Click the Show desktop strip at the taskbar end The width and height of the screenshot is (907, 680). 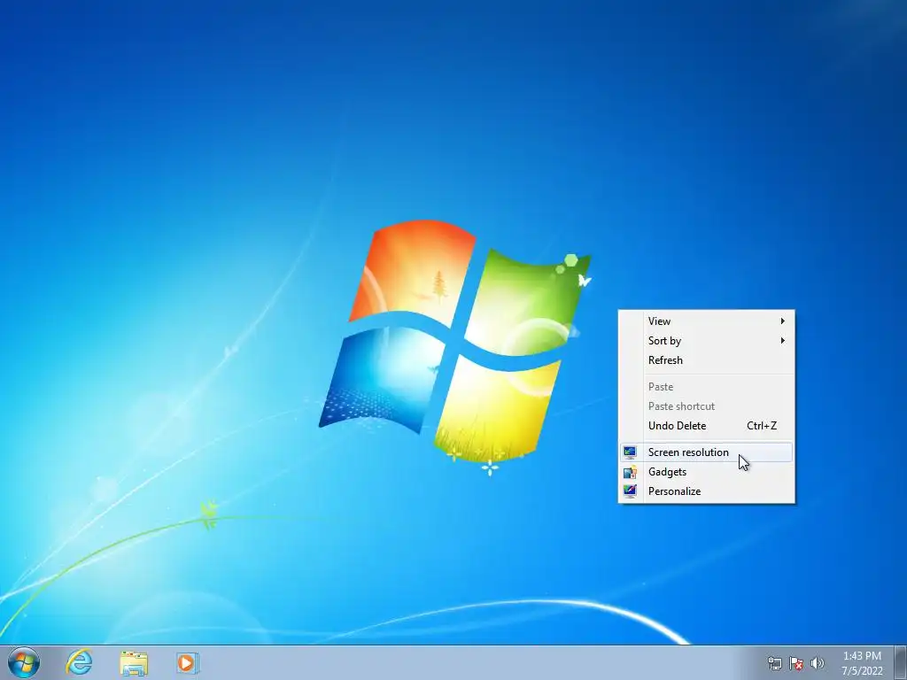coord(901,662)
